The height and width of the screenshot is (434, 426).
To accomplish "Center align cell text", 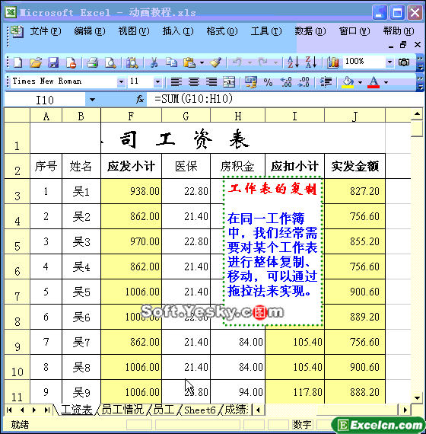I will (x=194, y=82).
